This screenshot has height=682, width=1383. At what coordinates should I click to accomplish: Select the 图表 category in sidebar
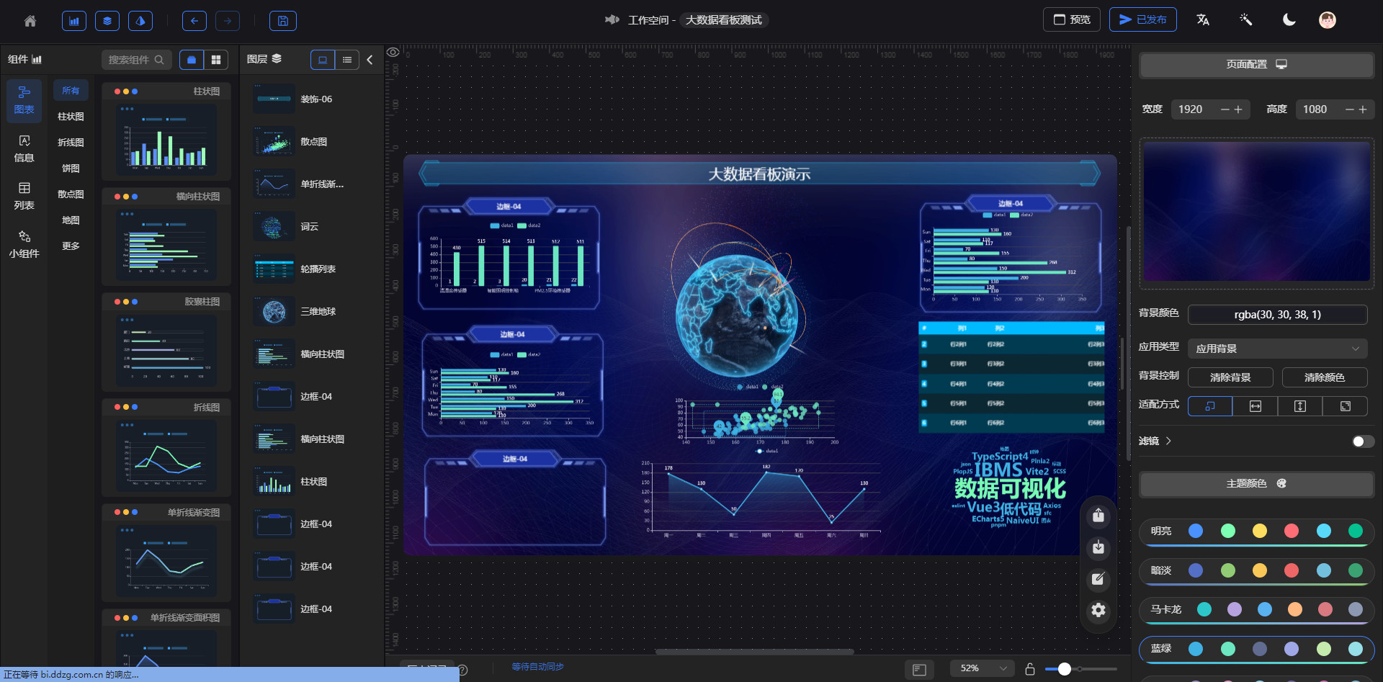[x=24, y=101]
